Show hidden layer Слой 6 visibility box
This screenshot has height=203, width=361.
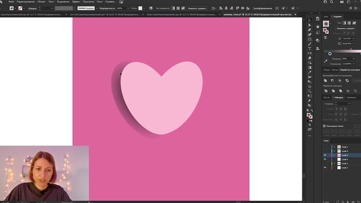325,151
